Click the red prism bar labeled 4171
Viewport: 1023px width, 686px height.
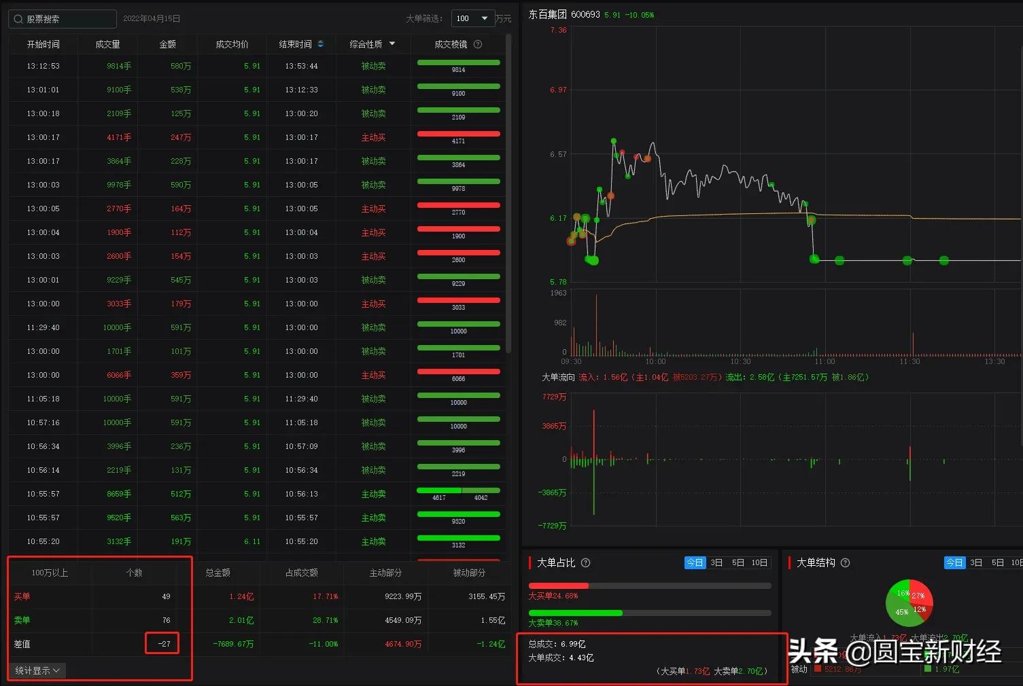tap(459, 134)
